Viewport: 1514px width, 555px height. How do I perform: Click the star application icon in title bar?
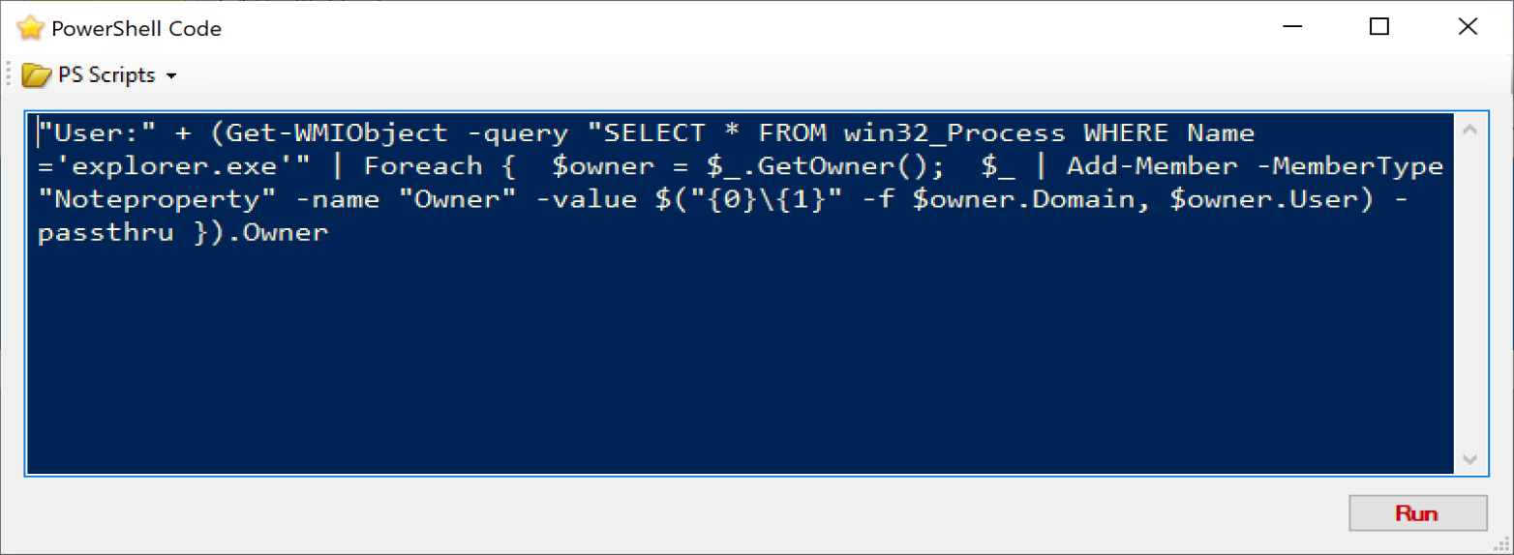click(31, 28)
